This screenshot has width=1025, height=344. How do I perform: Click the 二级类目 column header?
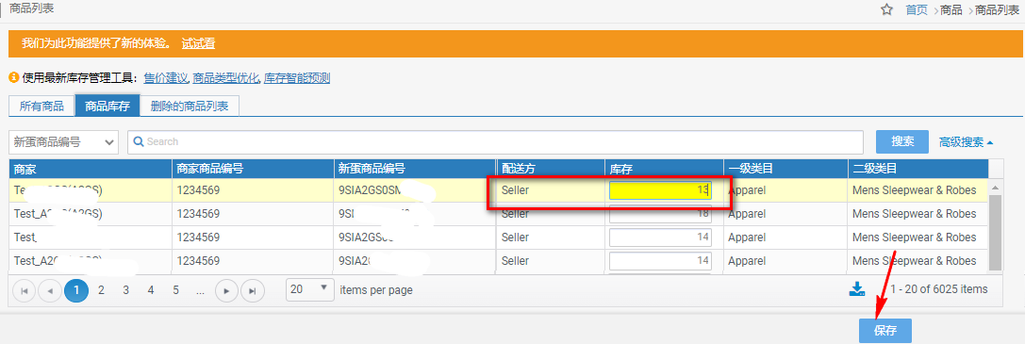tap(918, 169)
